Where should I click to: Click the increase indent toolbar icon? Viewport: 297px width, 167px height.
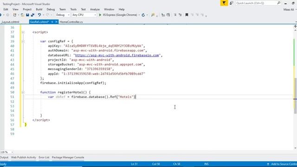[168, 15]
